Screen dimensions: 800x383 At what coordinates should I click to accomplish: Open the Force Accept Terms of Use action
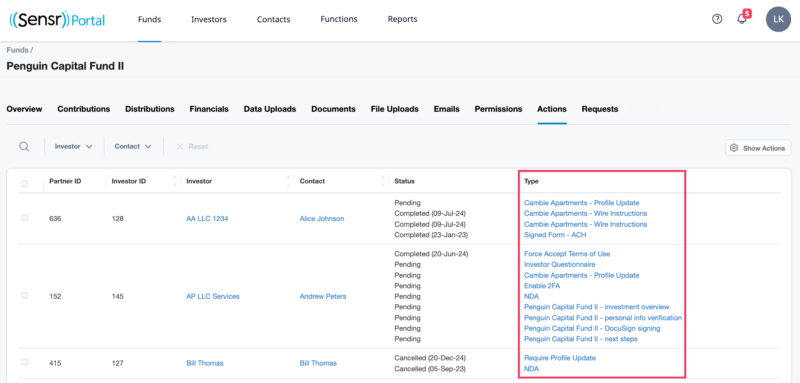567,254
